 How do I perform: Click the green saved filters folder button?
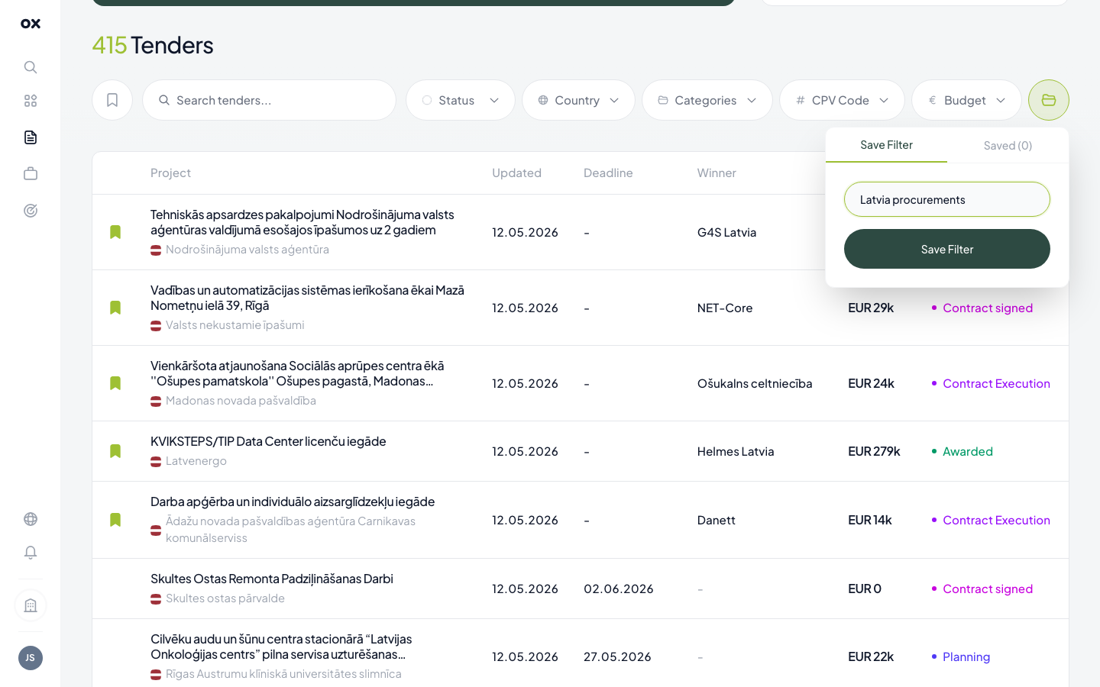1048,100
